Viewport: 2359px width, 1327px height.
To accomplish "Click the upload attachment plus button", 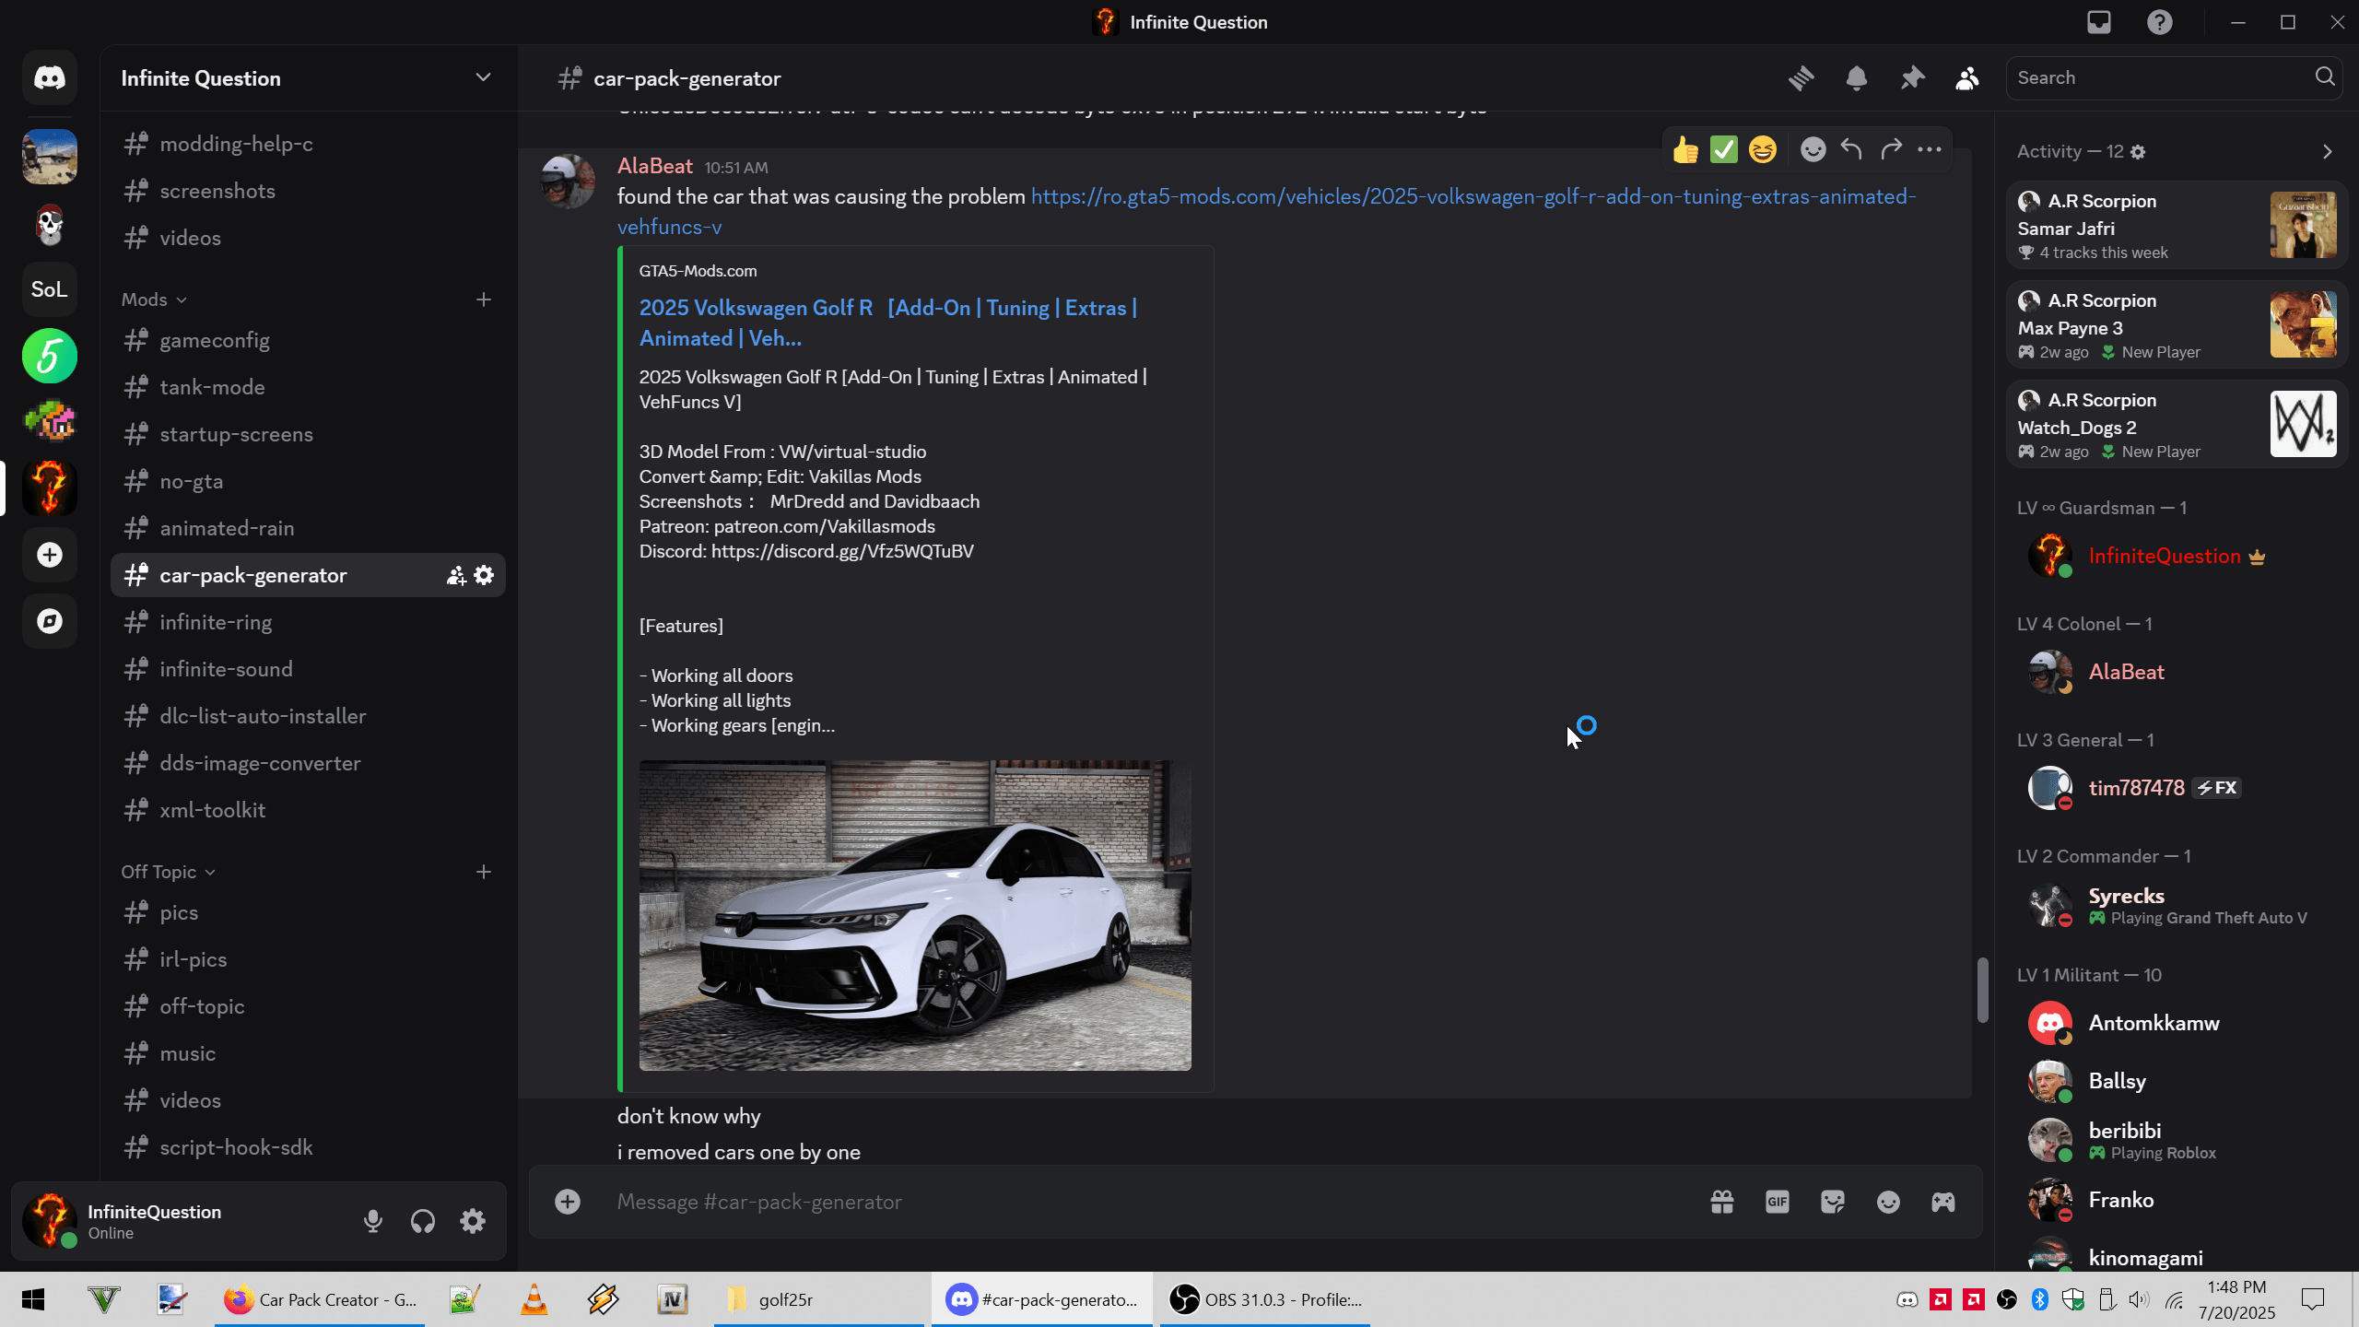I will [x=568, y=1202].
